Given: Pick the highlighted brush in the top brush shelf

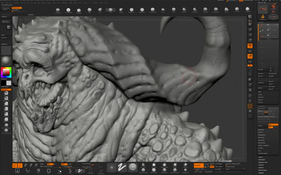Looking at the screenshot, I should click(x=111, y=10).
